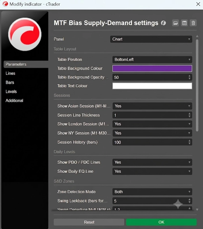The image size is (203, 229).
Task: Click the settings vertical scrollbar thumb
Action: coord(197,85)
